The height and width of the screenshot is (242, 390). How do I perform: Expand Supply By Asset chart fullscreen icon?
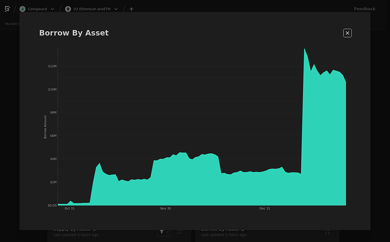pos(179,232)
